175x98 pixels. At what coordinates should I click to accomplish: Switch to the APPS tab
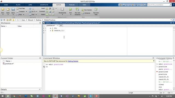click(x=30, y=5)
